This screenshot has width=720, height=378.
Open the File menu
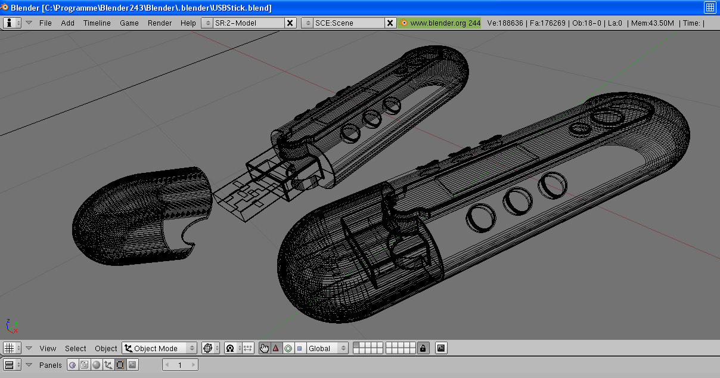[x=45, y=23]
